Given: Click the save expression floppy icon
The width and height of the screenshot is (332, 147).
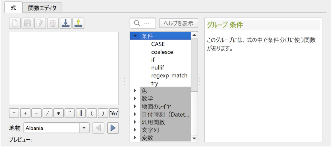Looking at the screenshot, I should point(27,23).
